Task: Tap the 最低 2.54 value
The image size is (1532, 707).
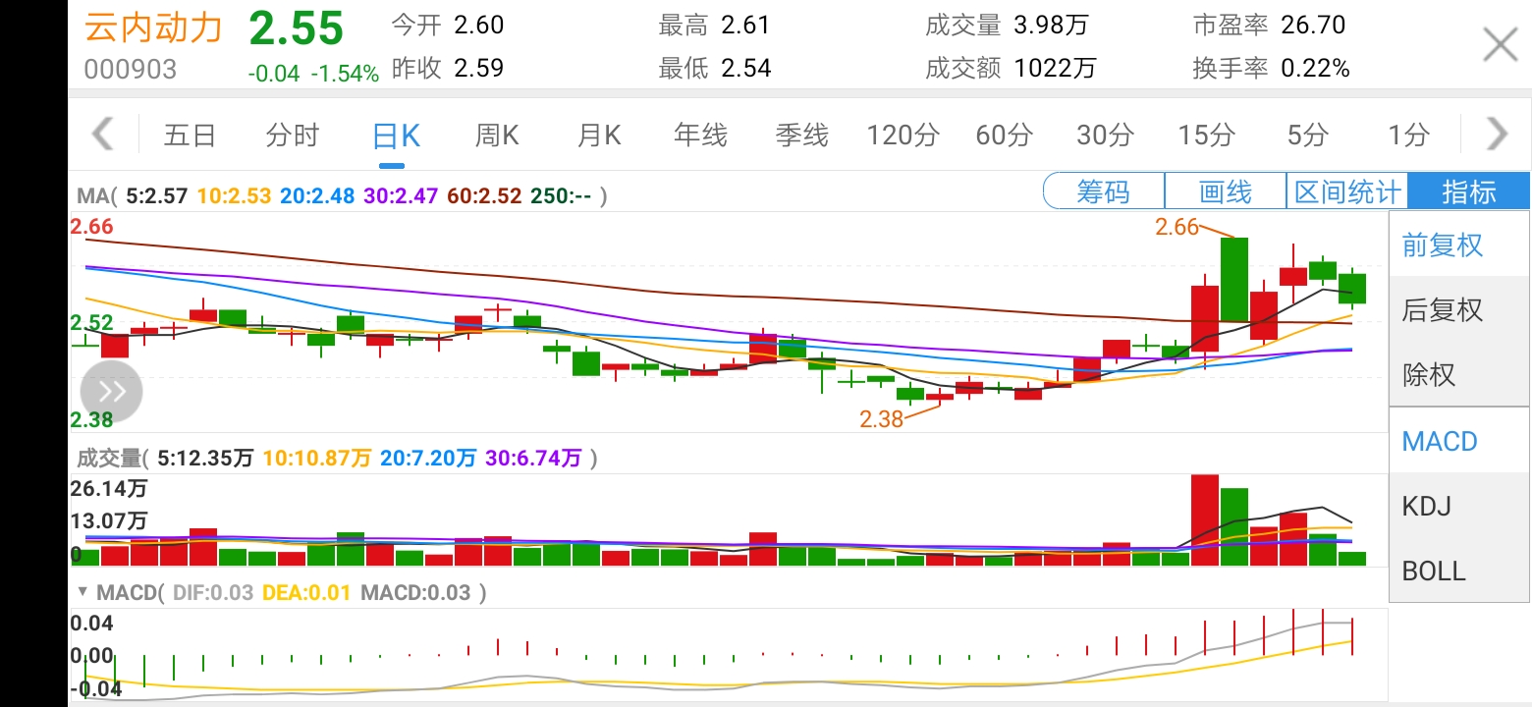Action: tap(745, 68)
